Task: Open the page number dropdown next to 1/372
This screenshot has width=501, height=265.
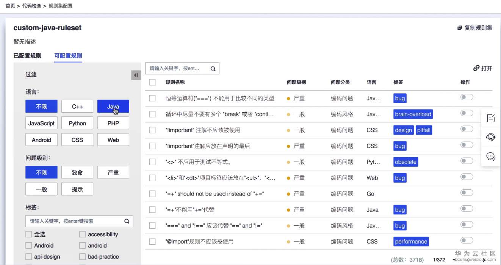Action: pyautogui.click(x=454, y=260)
